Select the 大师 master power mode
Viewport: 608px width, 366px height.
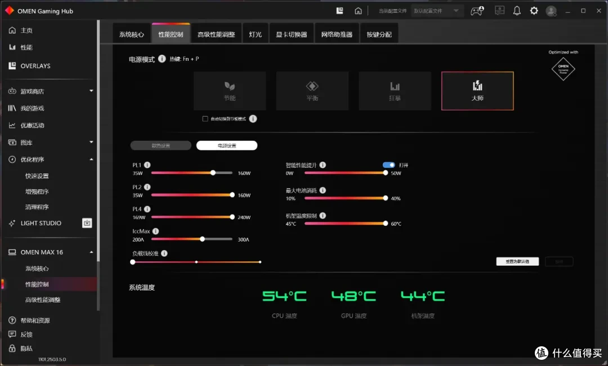(477, 91)
